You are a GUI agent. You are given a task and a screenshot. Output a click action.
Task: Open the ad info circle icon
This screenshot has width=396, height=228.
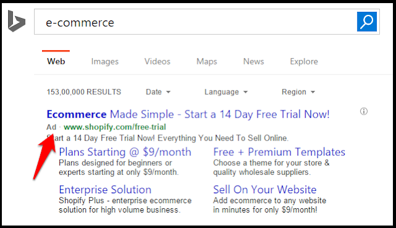[364, 112]
